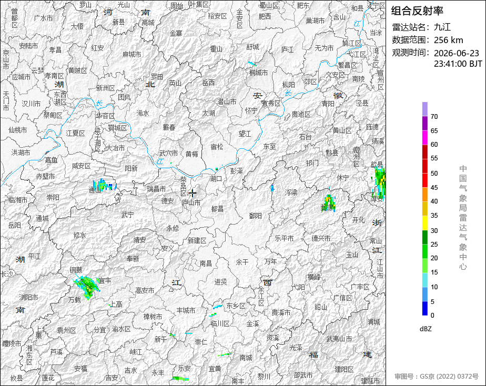Click the 赤壁市 map label
486x386 pixels.
45,176
